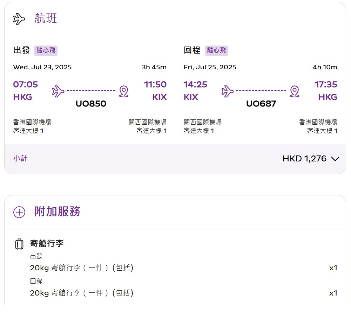
Task: Click the x1 quantity for return baggage
Action: click(333, 293)
